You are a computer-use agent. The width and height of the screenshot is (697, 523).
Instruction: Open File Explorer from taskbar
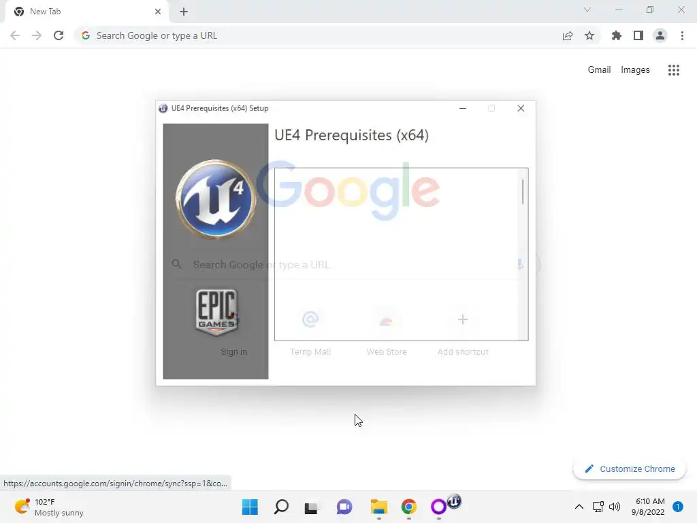378,507
